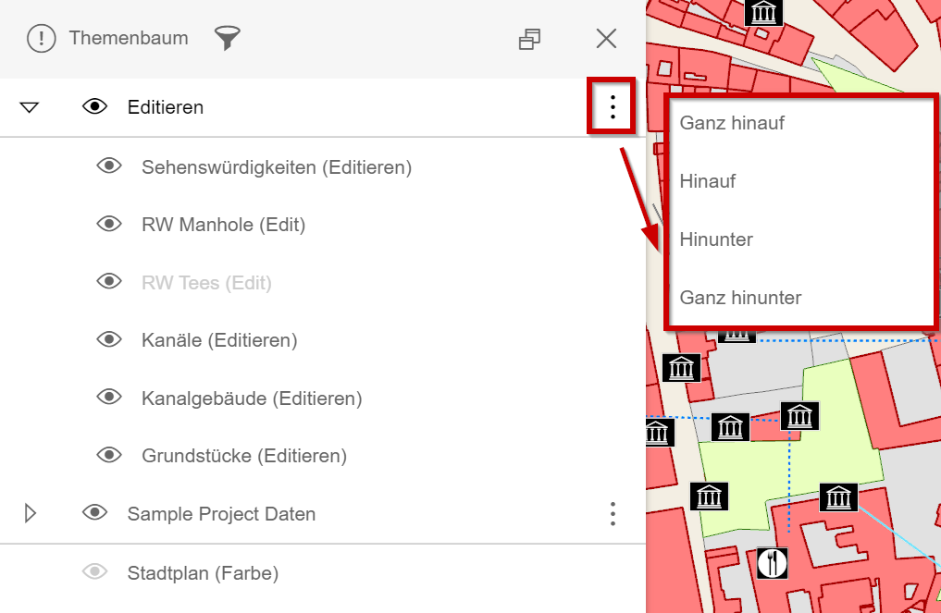Choose 'Hinunter' in the context menu

click(x=715, y=239)
